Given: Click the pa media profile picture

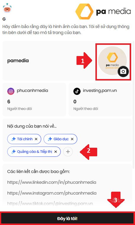Looking at the screenshot, I should click(x=113, y=60).
